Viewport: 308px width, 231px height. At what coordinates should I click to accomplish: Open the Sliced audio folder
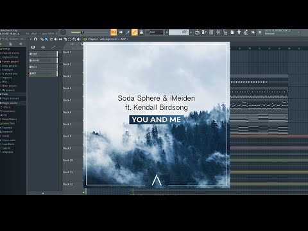click(x=8, y=141)
